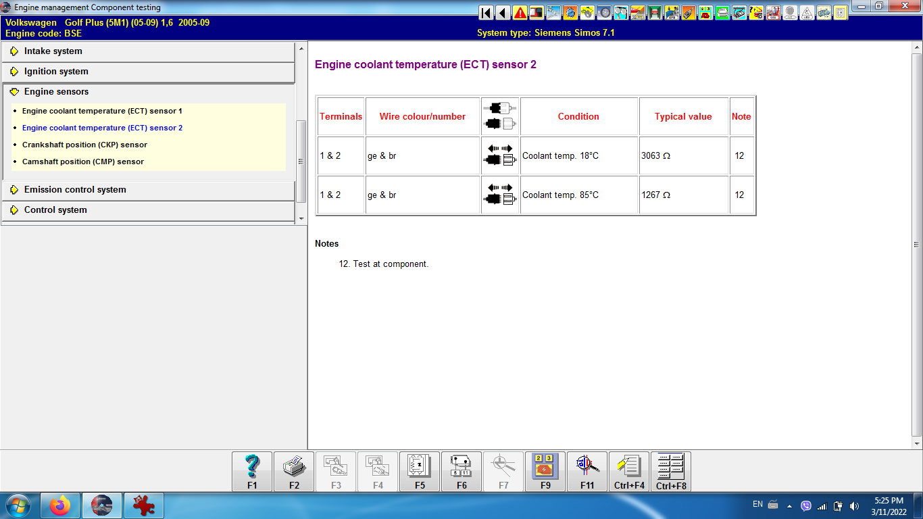This screenshot has height=519, width=923.
Task: Click the back arrow in top toolbar
Action: pos(503,12)
